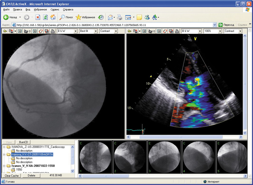Click the text size 'A' icon
Screen dimensions: 253x185
(155, 17)
